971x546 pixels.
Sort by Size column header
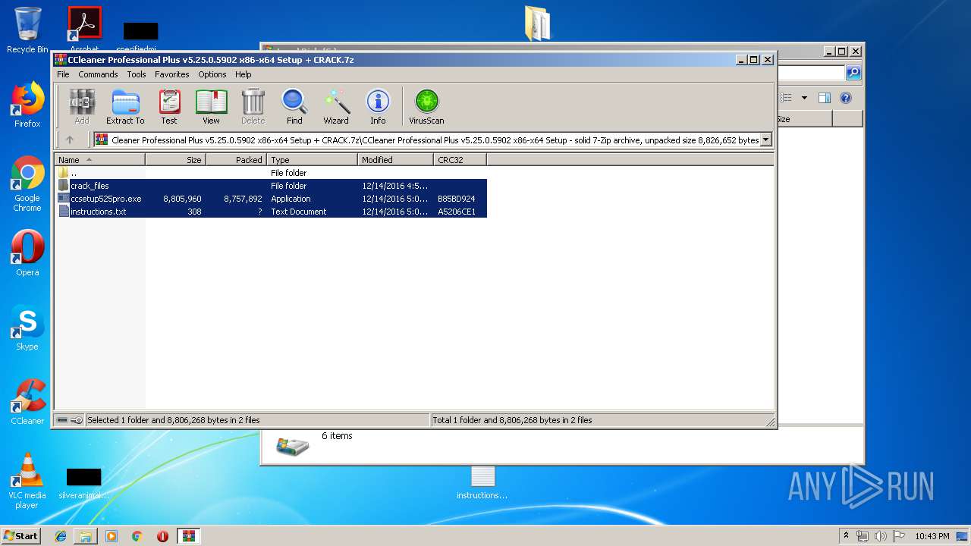175,160
